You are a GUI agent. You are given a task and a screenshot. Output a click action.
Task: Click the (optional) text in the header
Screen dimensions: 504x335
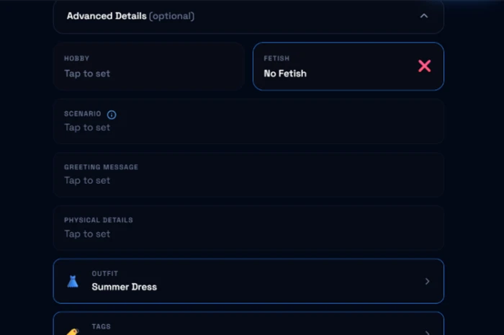pyautogui.click(x=171, y=16)
